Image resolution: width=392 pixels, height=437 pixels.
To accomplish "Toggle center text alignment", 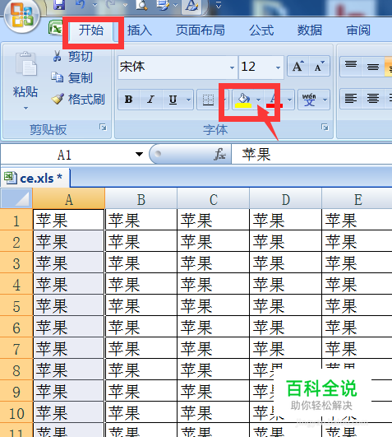I will click(x=372, y=99).
